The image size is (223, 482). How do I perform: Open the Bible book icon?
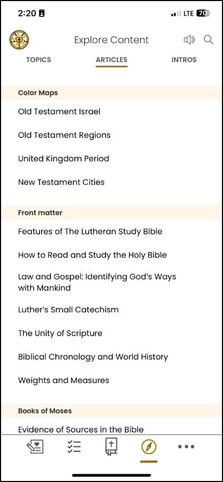click(x=111, y=447)
